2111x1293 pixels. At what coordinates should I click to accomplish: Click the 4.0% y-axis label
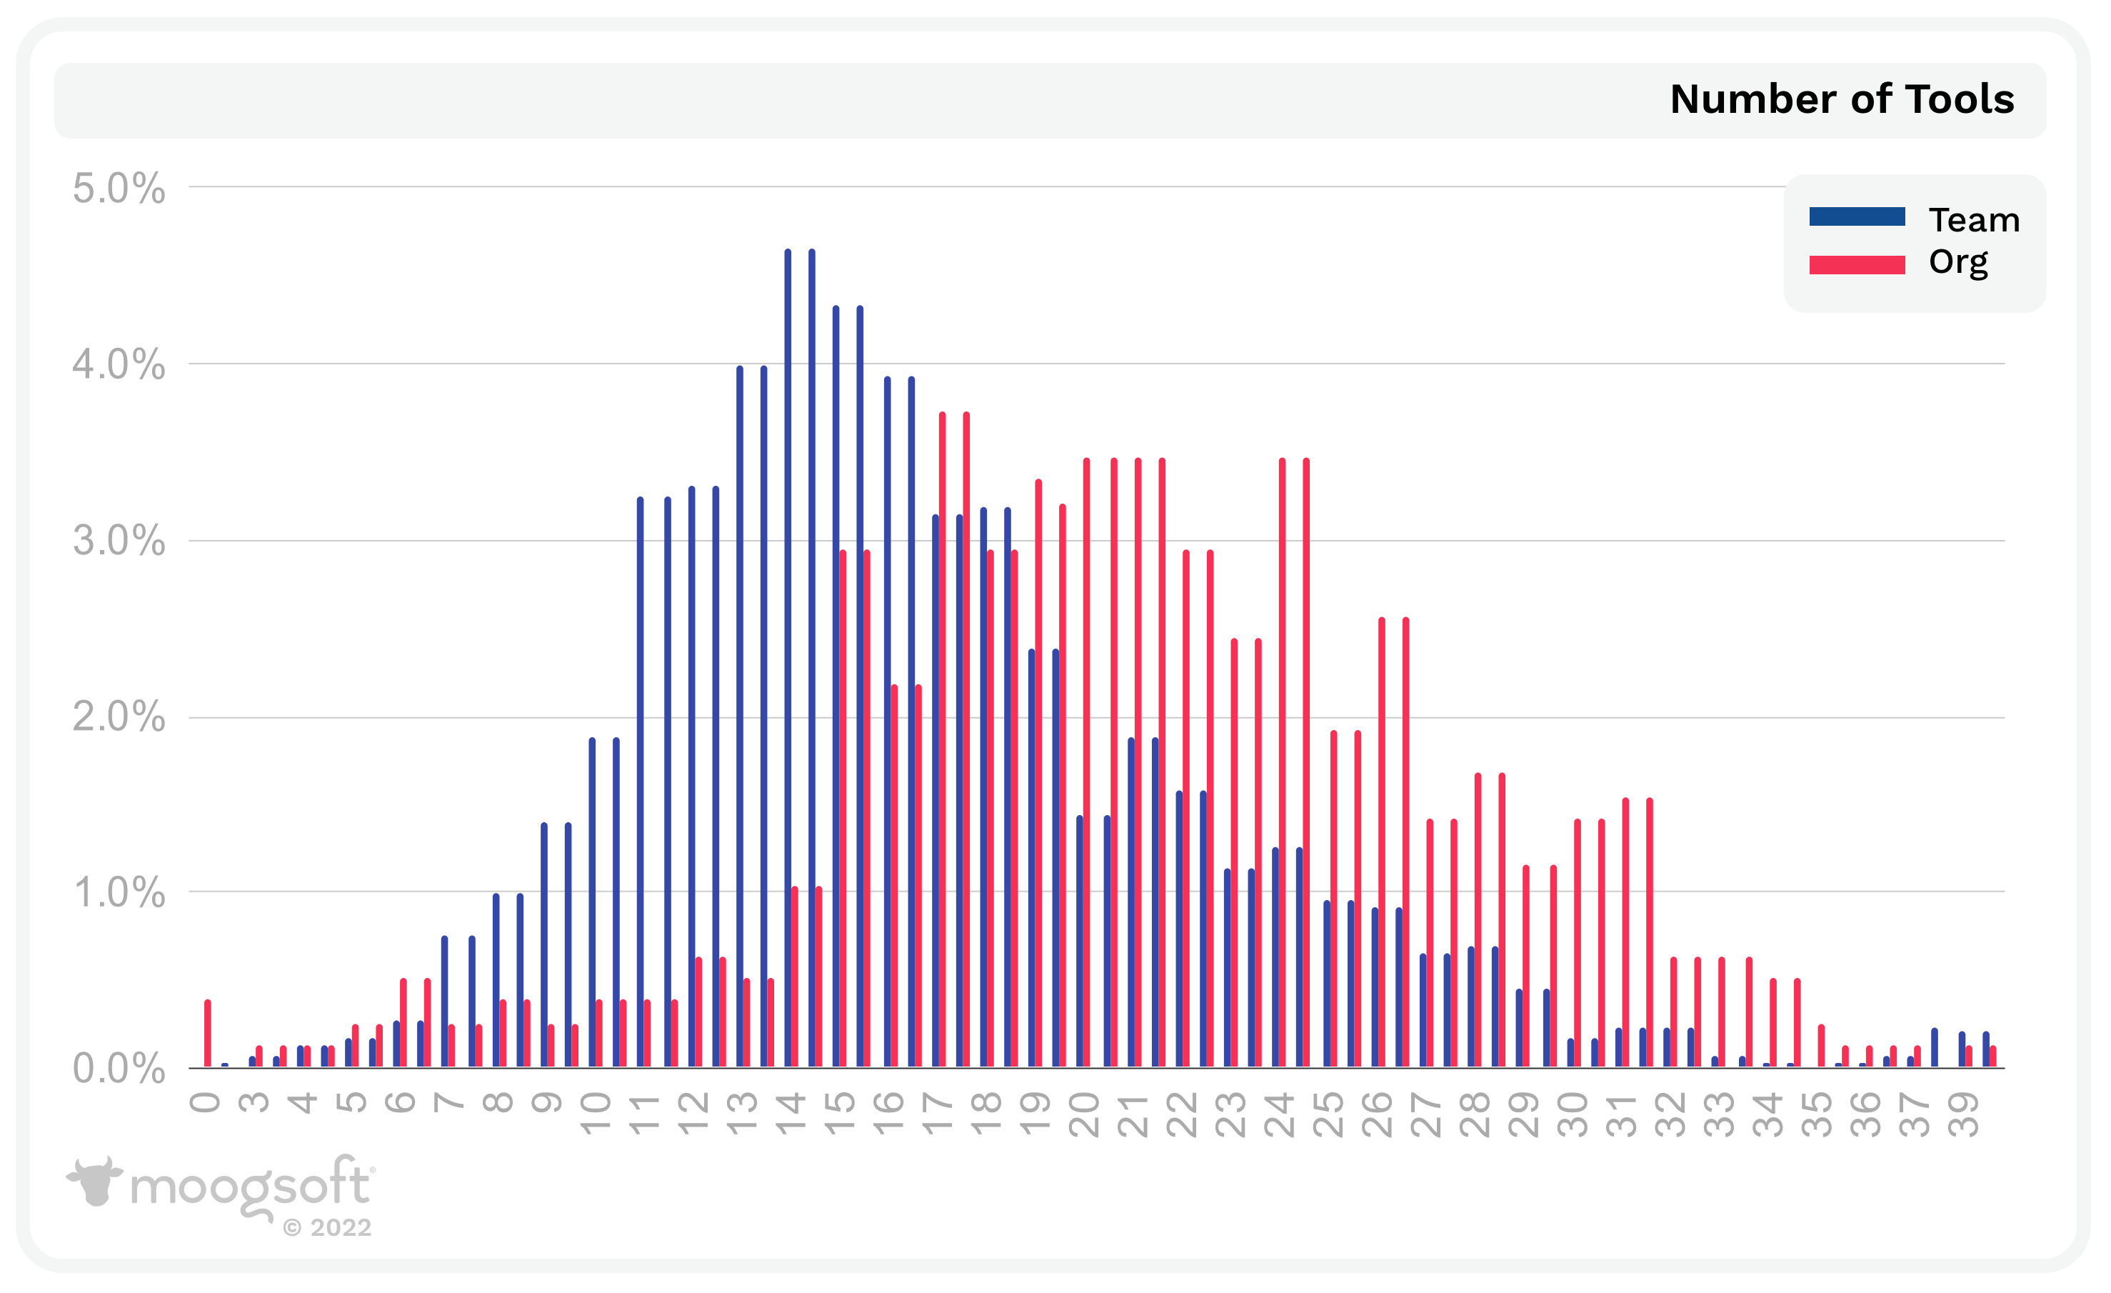(x=119, y=365)
